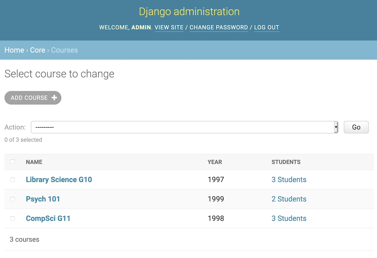Sort courses by Year column header
Screen dimensions: 377x258
pyautogui.click(x=215, y=162)
